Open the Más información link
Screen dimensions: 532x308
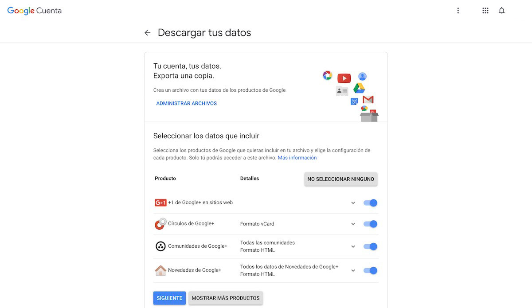(x=297, y=158)
